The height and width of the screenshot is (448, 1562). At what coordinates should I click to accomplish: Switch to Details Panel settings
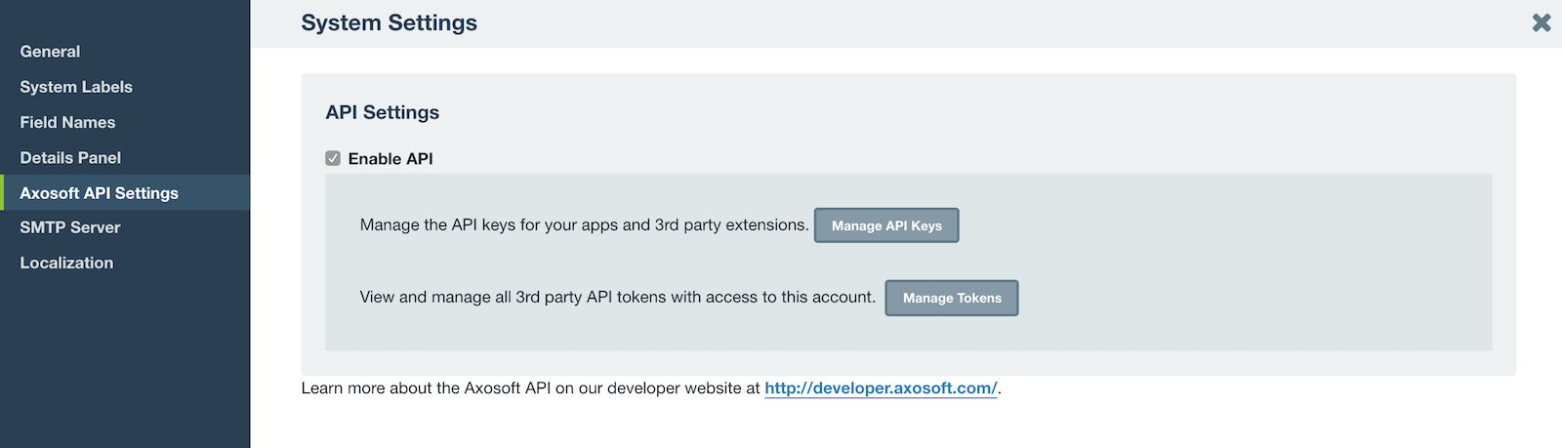point(70,157)
